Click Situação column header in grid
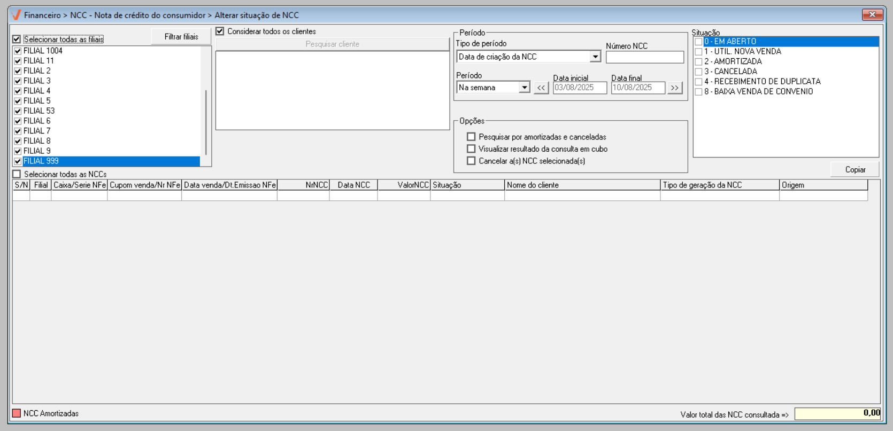This screenshot has width=893, height=431. click(x=468, y=185)
